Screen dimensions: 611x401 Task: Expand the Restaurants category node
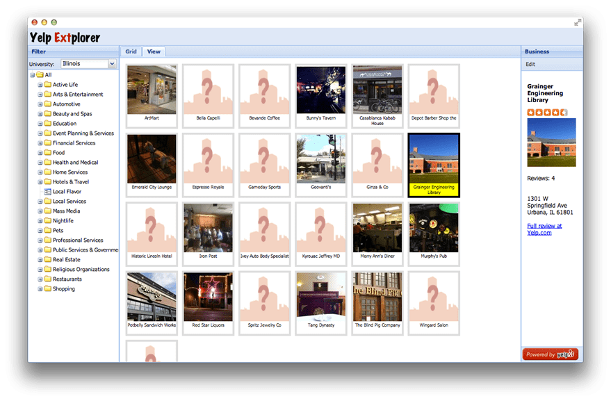coord(40,279)
